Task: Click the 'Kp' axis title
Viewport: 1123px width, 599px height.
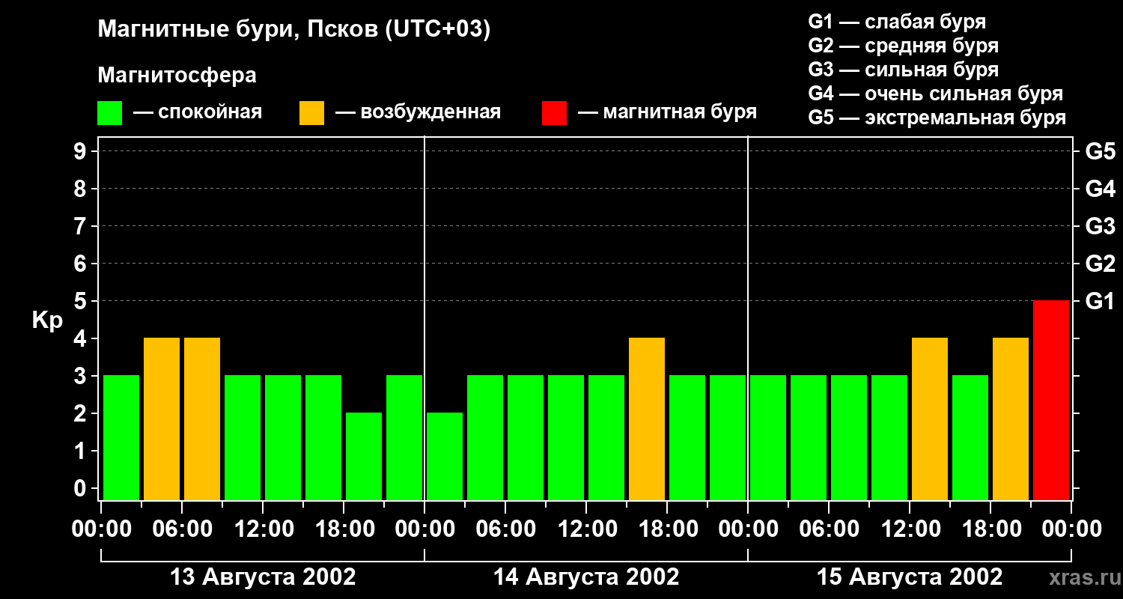Action: (x=46, y=321)
